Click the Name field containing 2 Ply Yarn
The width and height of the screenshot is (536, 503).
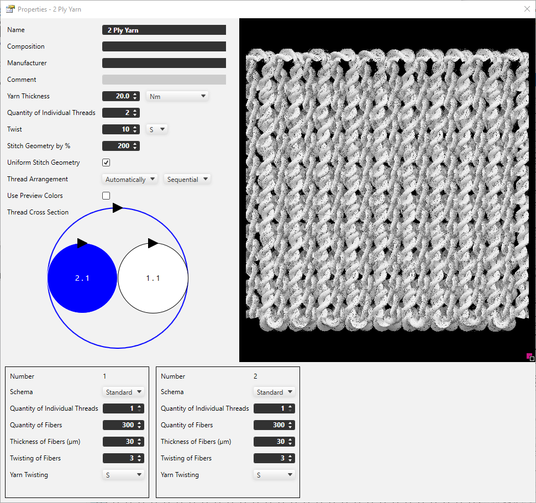coord(164,30)
